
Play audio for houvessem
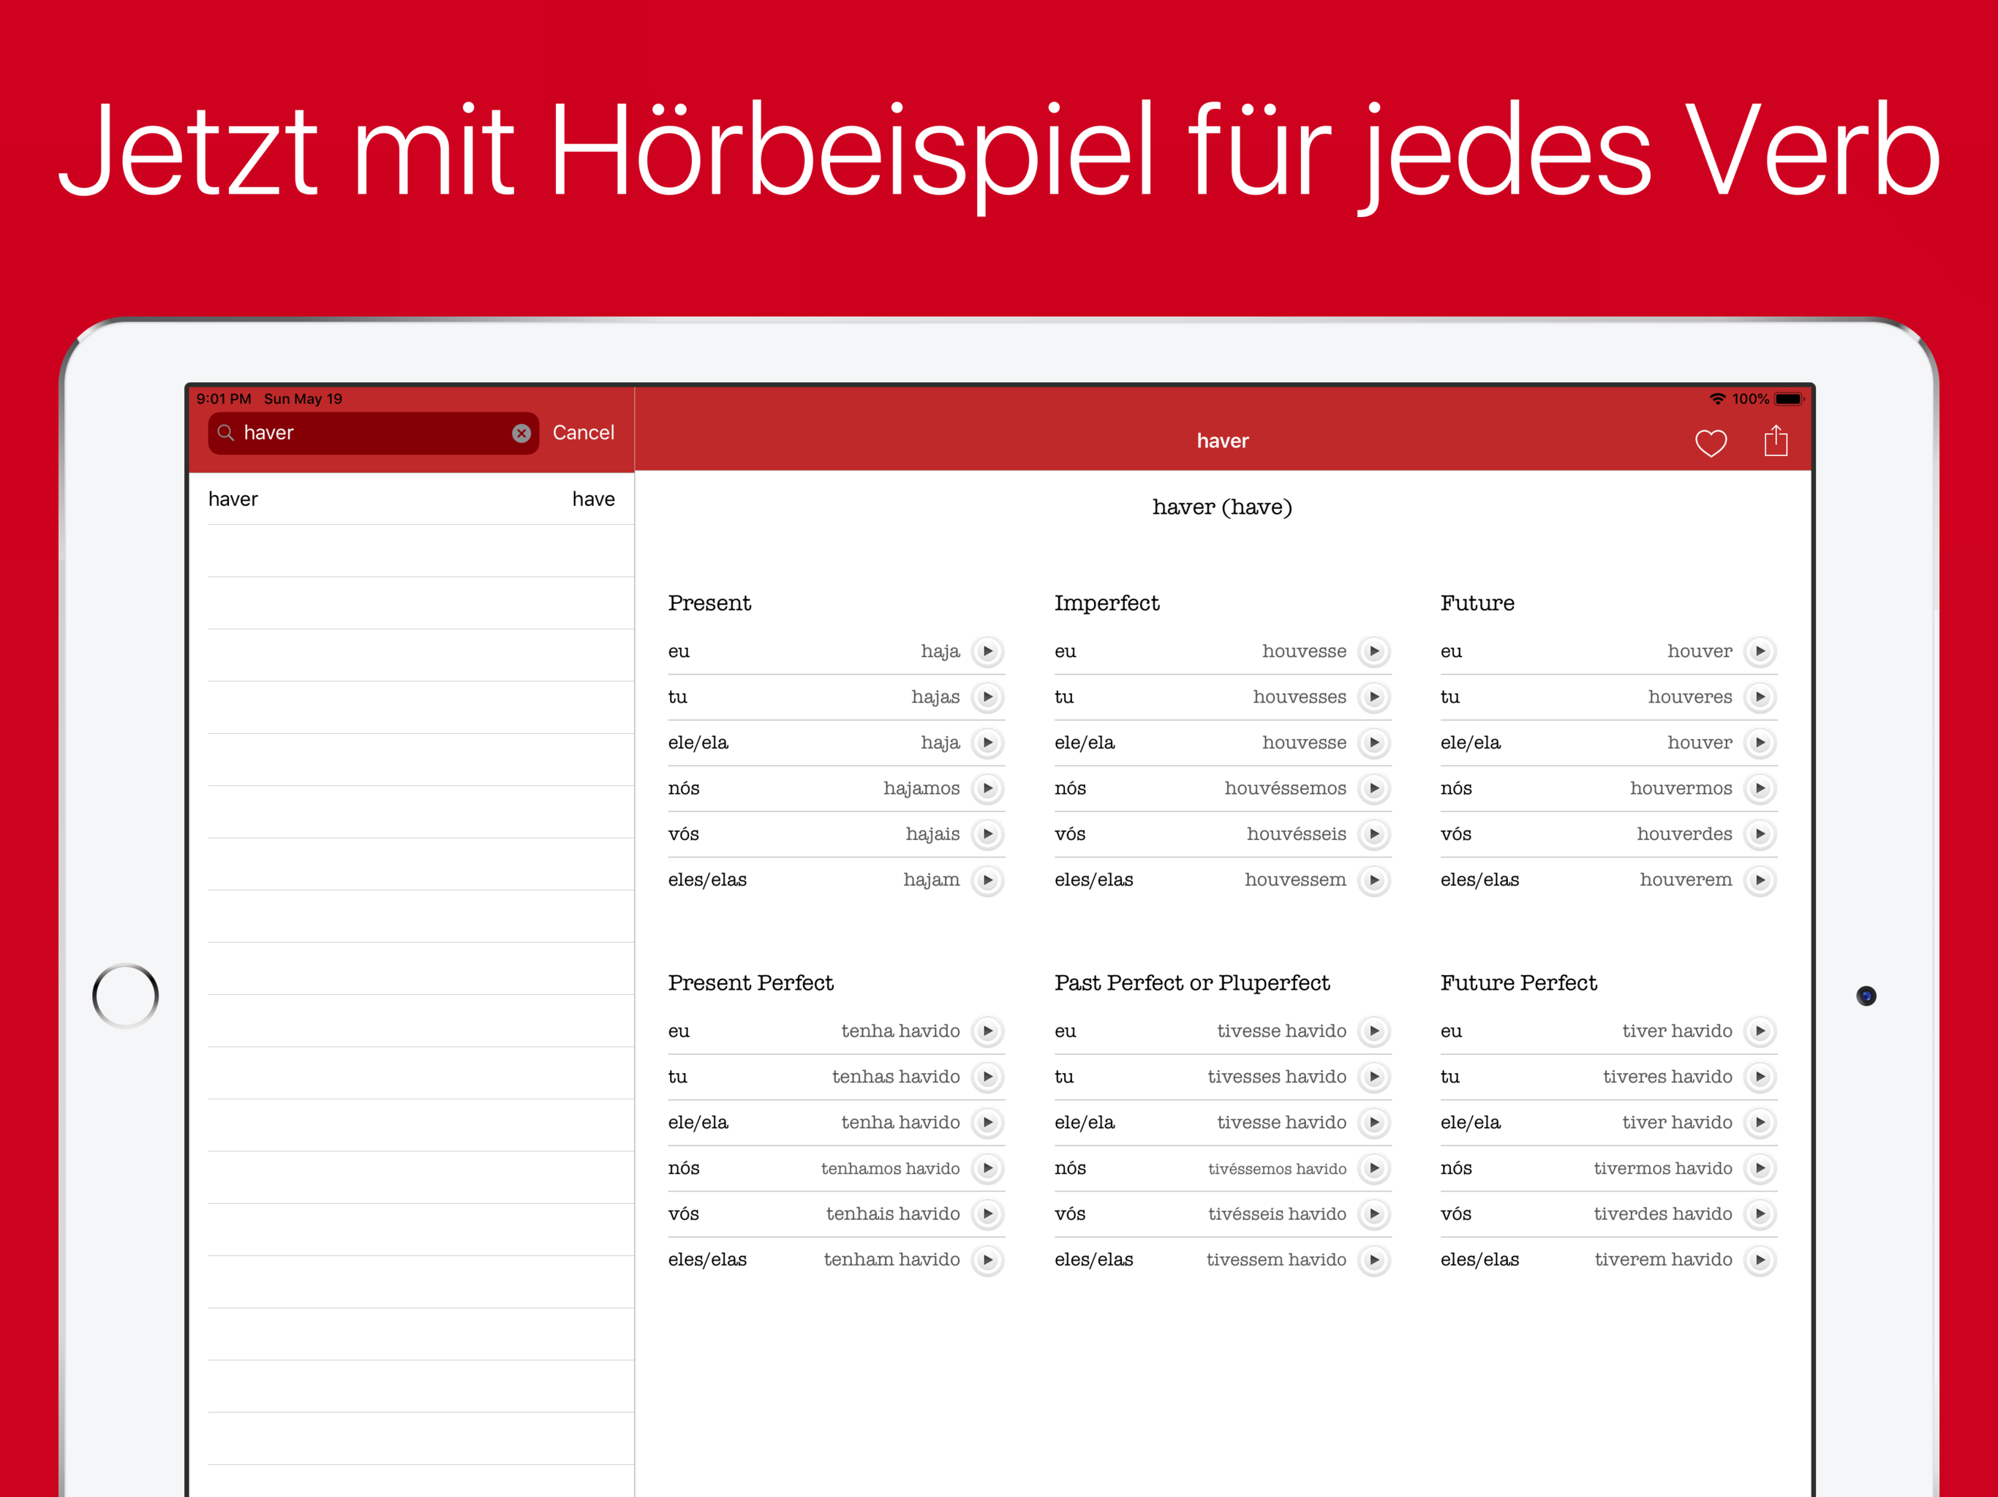click(1374, 880)
